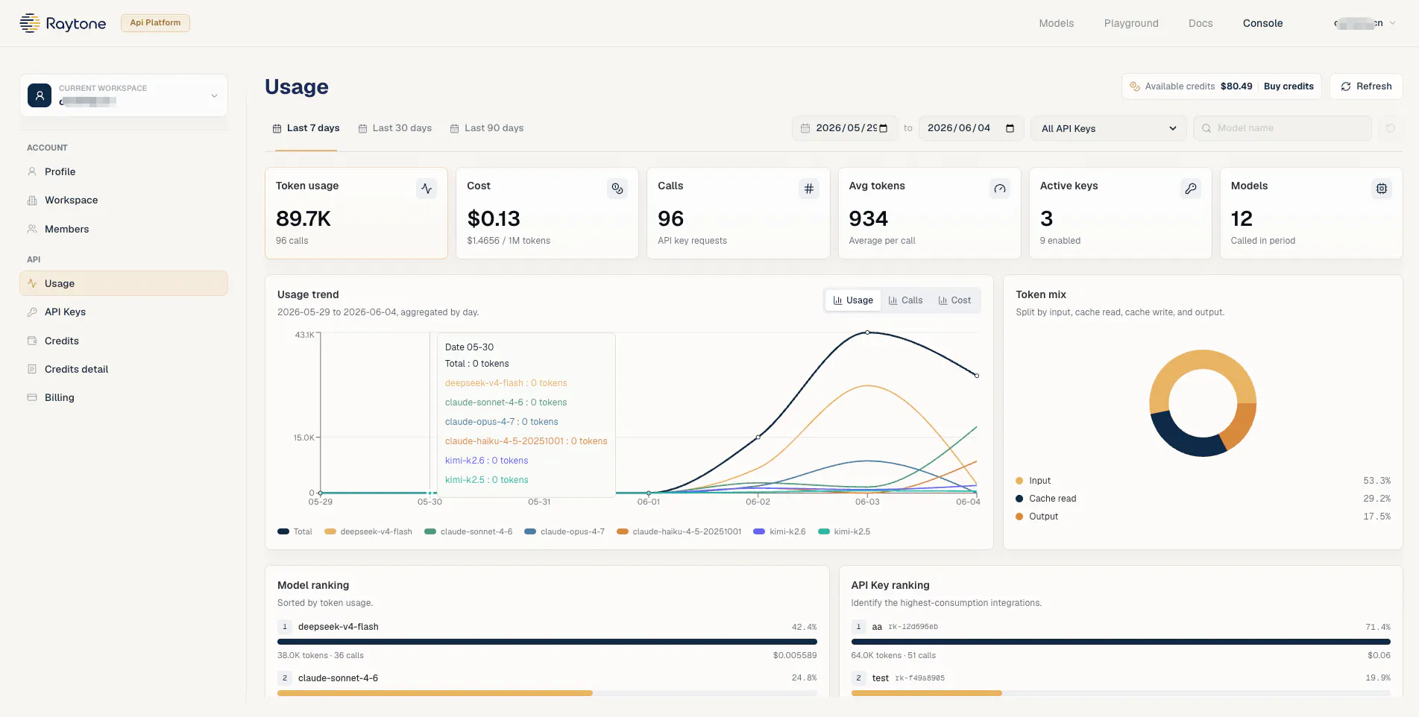Viewport: 1419px width, 717px height.
Task: Open API Keys page from sidebar
Action: [x=124, y=312]
